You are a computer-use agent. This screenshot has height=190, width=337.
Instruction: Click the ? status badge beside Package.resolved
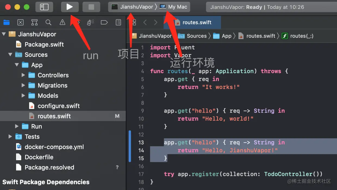point(117,167)
